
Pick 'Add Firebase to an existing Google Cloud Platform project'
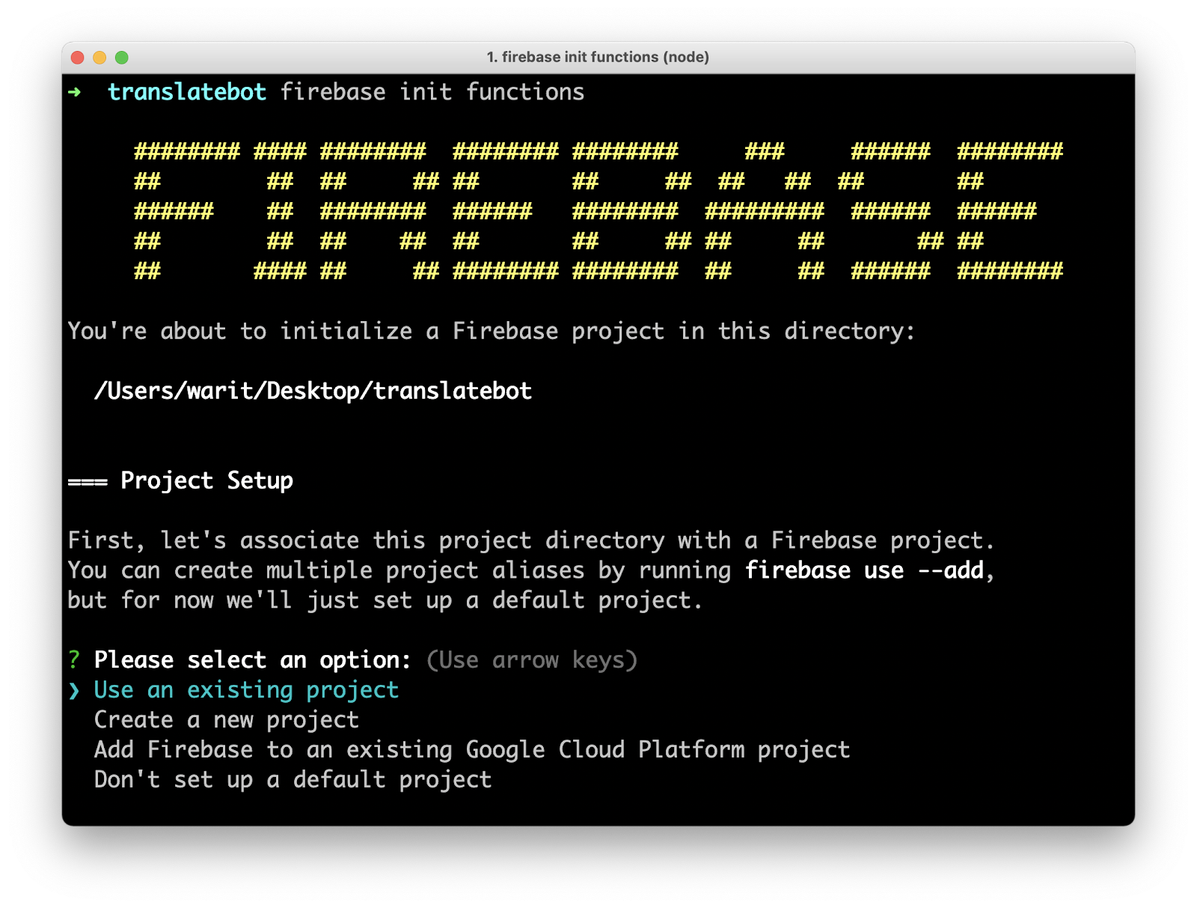472,750
